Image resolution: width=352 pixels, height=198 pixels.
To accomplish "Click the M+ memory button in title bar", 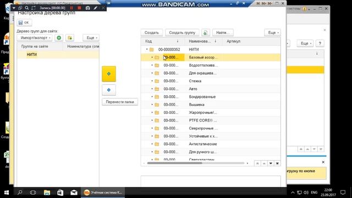I will point(264,3).
